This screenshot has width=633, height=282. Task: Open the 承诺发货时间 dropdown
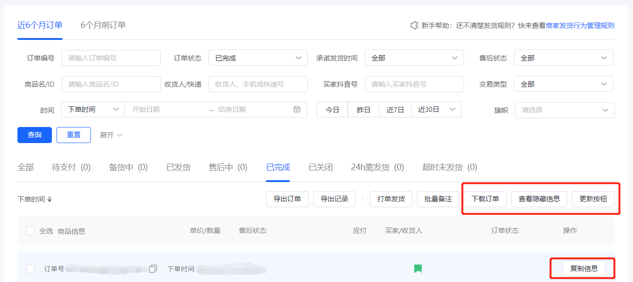(414, 57)
